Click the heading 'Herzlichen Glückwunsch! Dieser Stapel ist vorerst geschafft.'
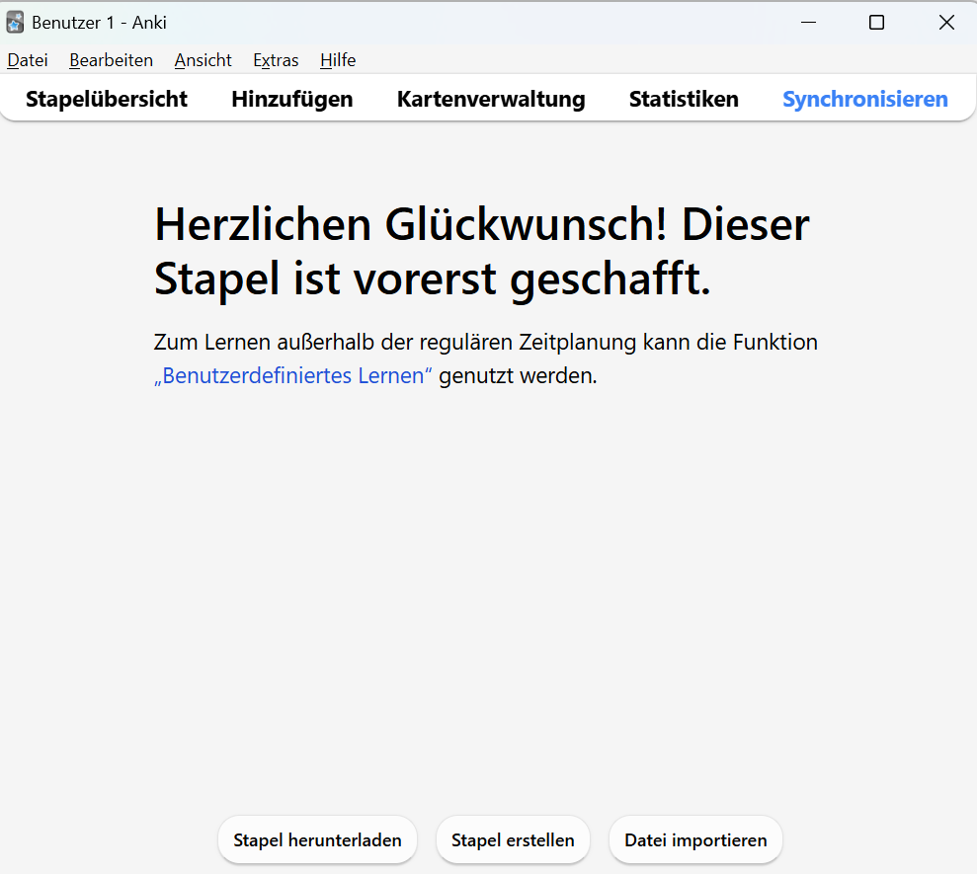 482,251
